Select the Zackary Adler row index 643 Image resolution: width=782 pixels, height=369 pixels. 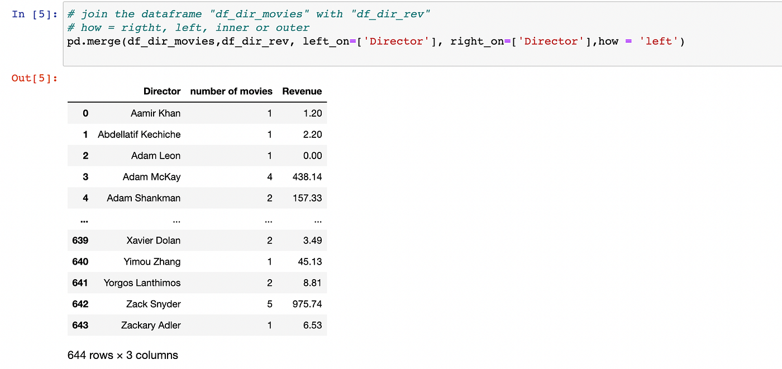pos(80,325)
